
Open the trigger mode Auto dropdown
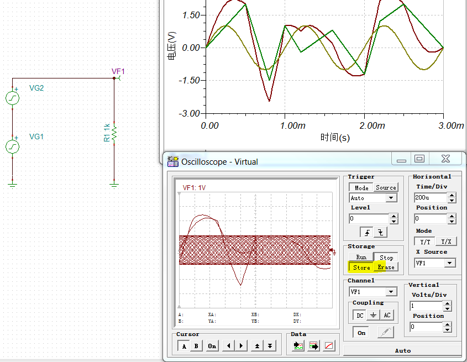(390, 198)
